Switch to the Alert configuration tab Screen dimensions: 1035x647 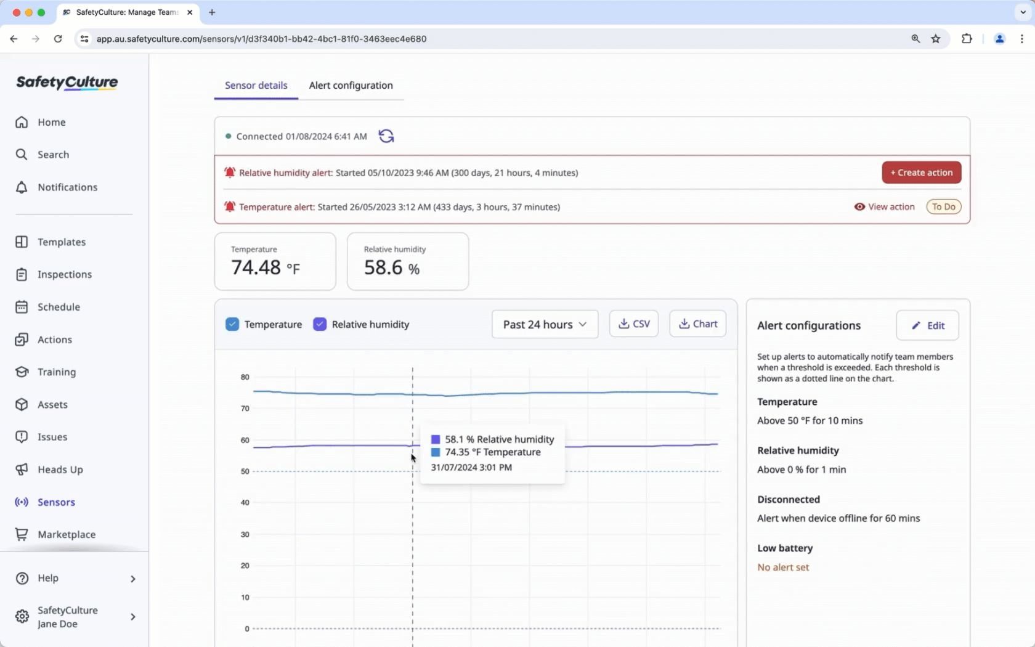[x=351, y=86]
